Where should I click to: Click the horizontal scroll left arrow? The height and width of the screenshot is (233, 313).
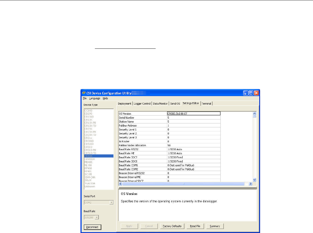click(x=120, y=184)
